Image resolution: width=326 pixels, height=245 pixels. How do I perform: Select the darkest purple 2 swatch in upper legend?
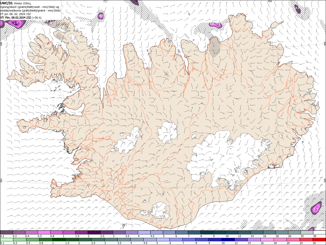pyautogui.click(x=94, y=232)
